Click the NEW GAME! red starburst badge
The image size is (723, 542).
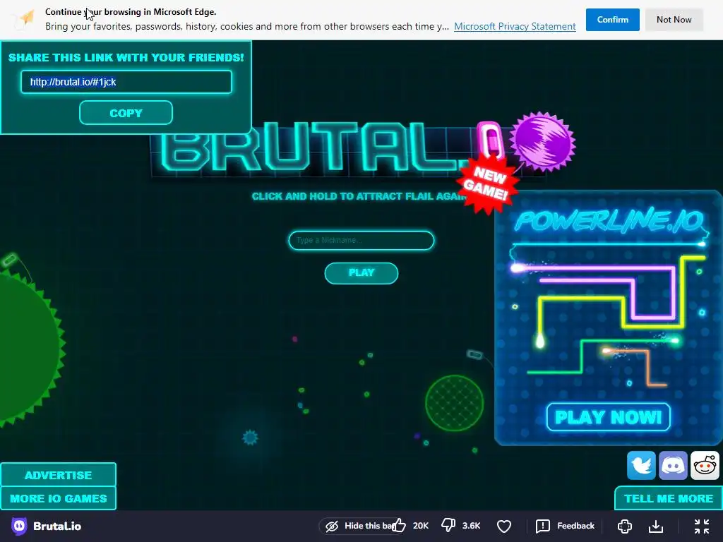click(487, 183)
